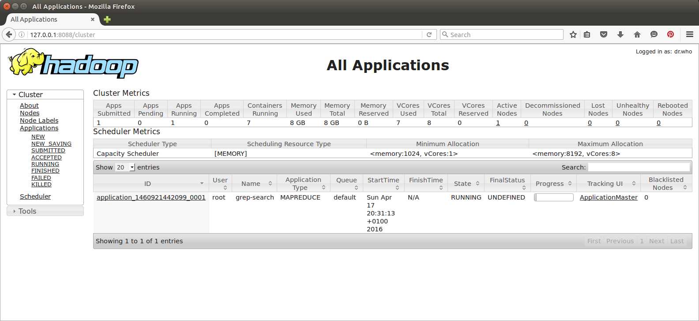Filter applications by KILLED state

[41, 185]
